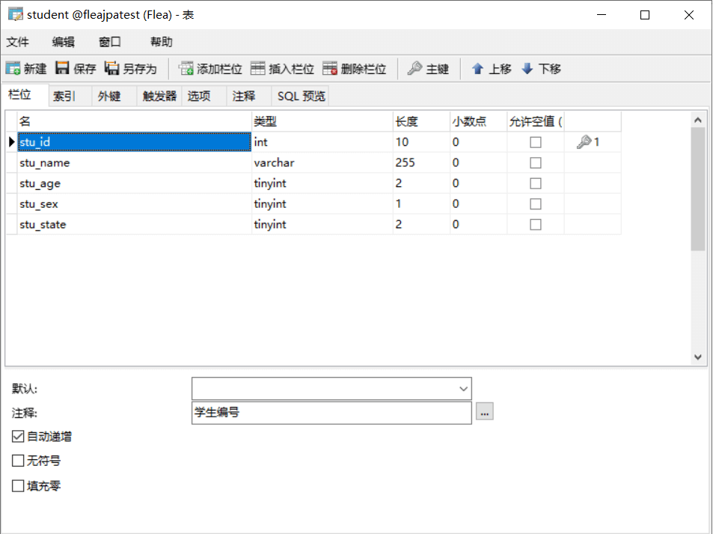This screenshot has width=713, height=534.
Task: Enable the 填充零 checkbox
Action: [18, 486]
